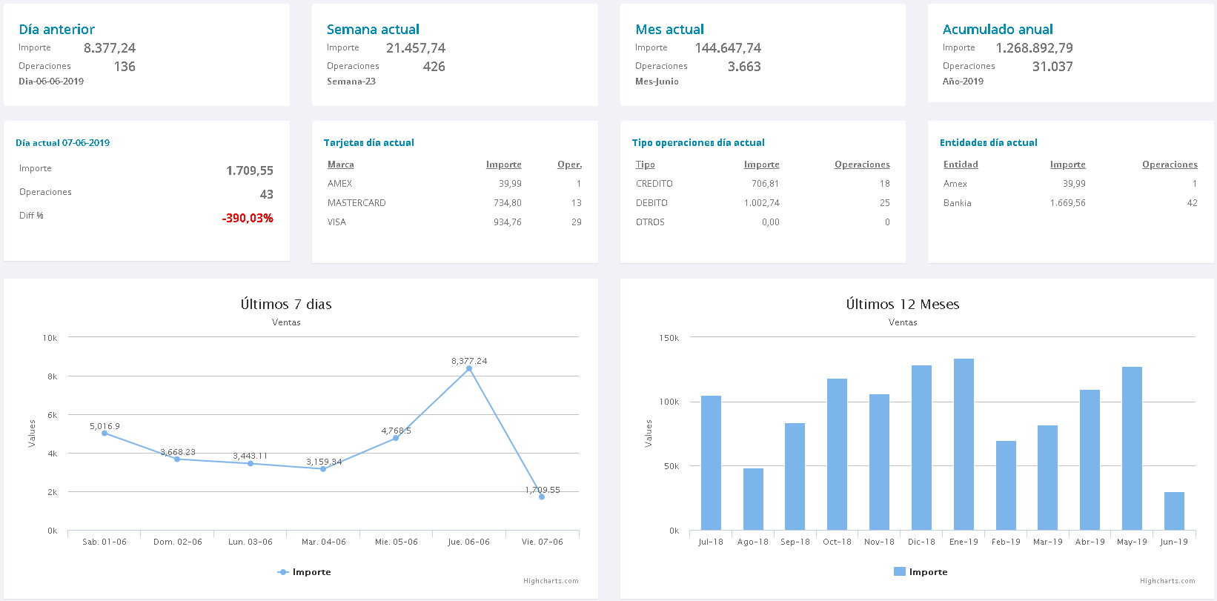Click the Jun-19 bar
1217x601 pixels.
[1174, 511]
